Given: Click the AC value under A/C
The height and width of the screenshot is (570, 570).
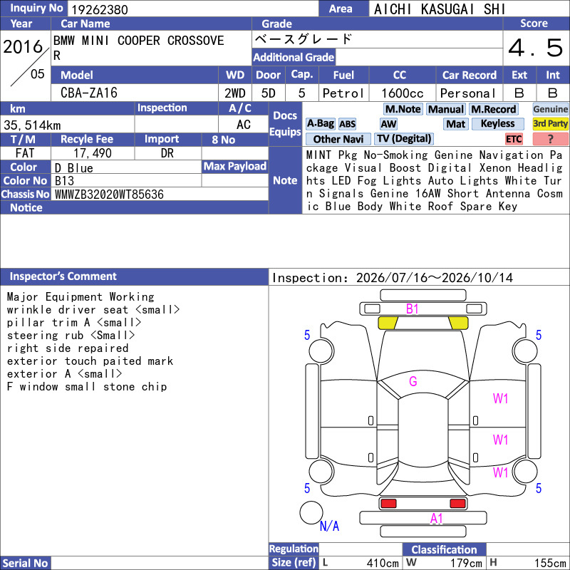Looking at the screenshot, I should [243, 125].
